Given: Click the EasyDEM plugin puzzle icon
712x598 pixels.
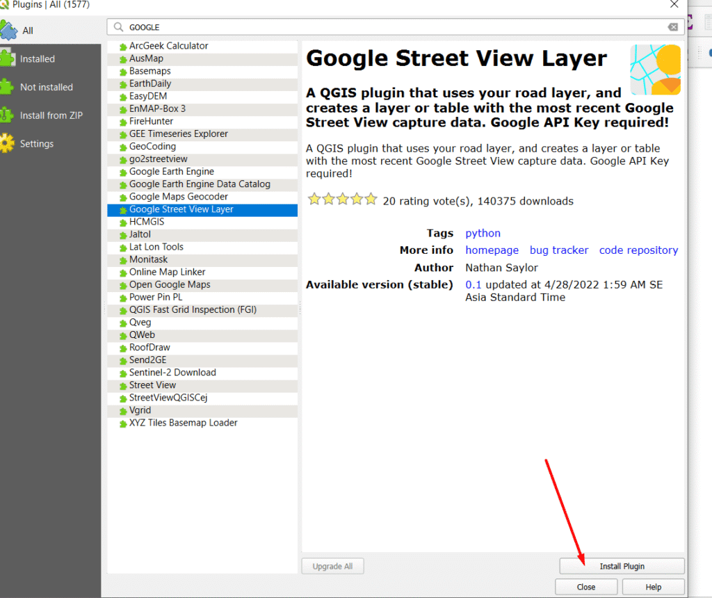Looking at the screenshot, I should (x=122, y=97).
